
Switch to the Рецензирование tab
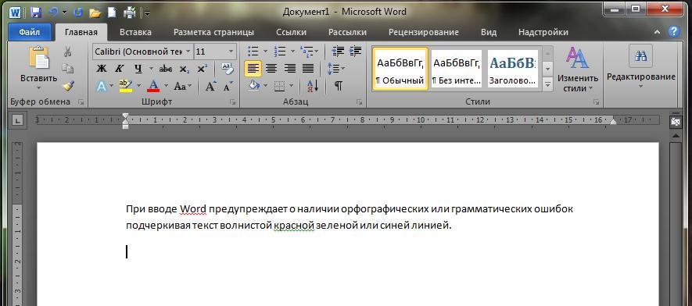coord(424,32)
